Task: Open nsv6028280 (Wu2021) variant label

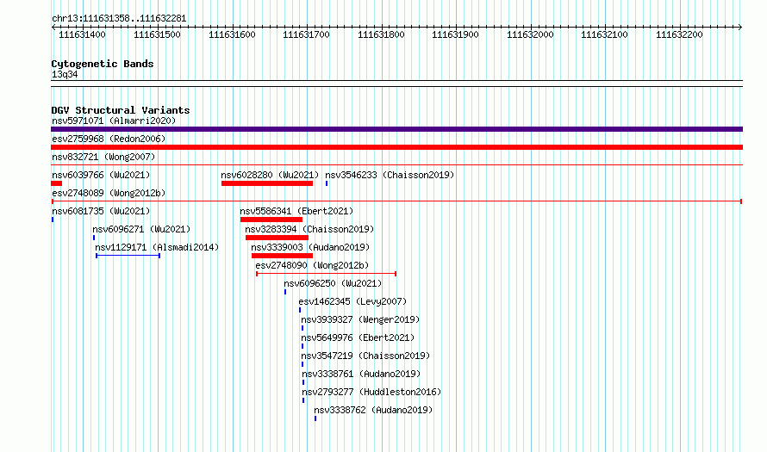Action: click(x=270, y=175)
